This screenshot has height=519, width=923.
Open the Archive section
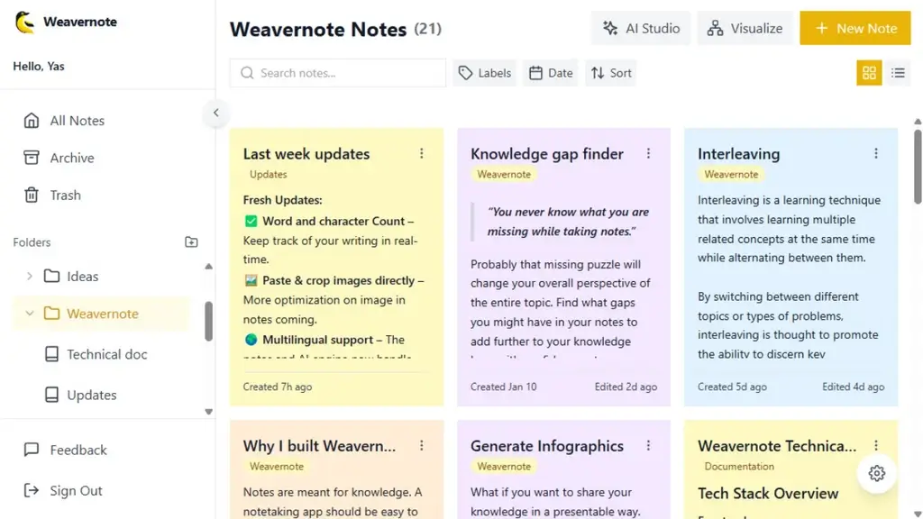click(70, 158)
